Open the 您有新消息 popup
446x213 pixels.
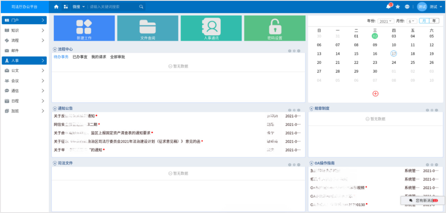pos(423,200)
